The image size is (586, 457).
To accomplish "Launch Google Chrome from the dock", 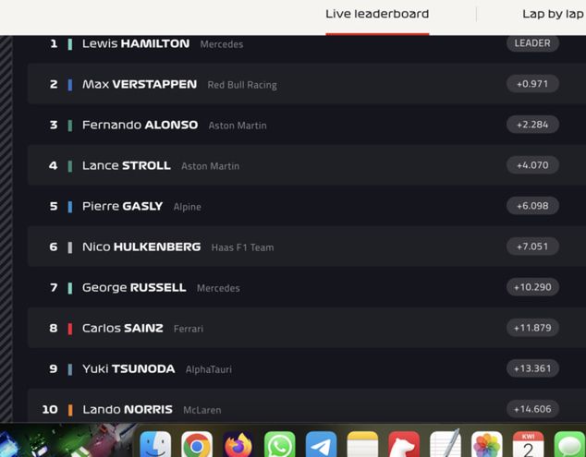I will coord(197,445).
